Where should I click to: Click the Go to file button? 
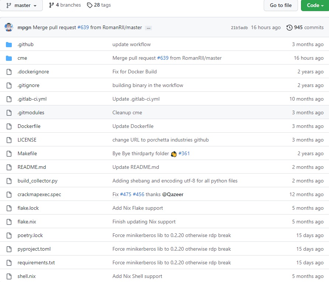coord(281,5)
